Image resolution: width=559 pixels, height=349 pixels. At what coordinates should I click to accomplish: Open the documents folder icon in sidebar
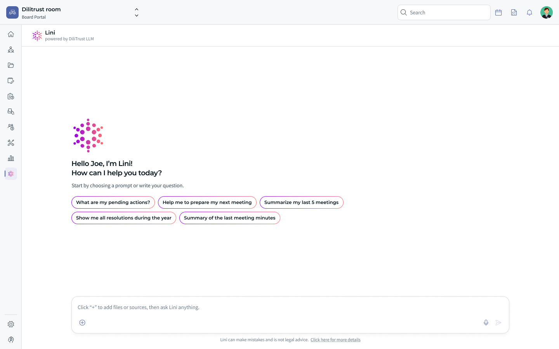(x=11, y=65)
